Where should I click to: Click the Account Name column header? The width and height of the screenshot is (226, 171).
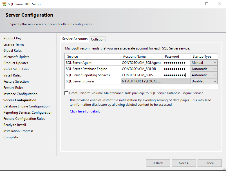(142, 57)
